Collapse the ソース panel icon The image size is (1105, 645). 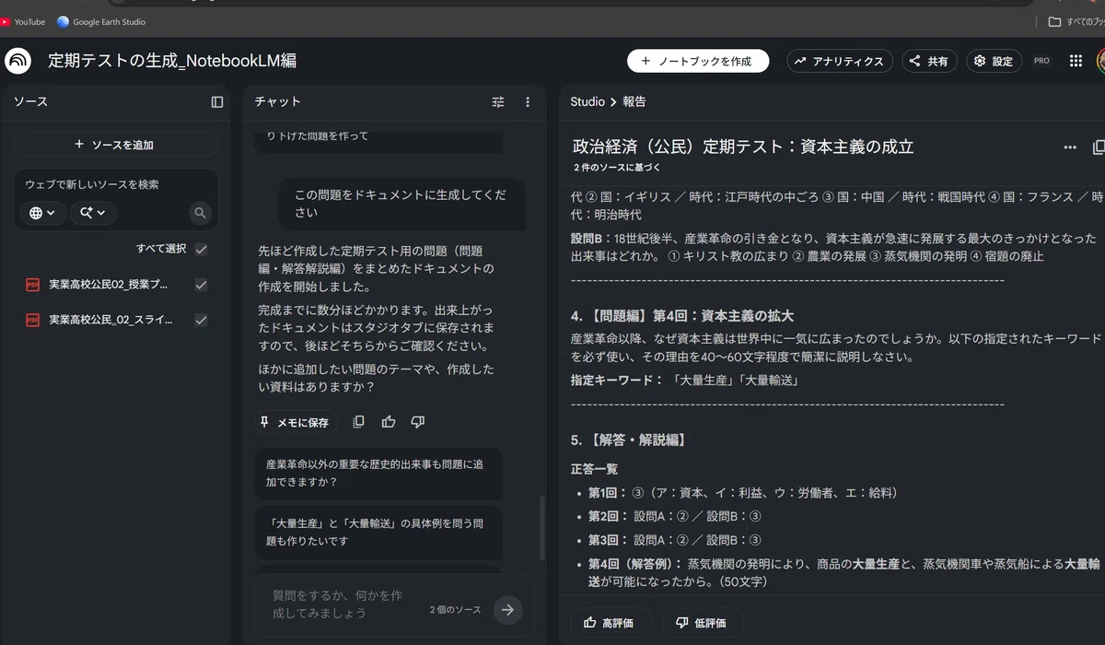(217, 101)
